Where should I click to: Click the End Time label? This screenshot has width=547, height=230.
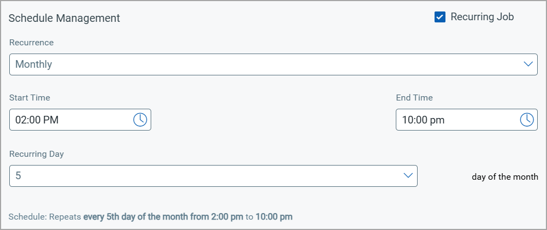point(414,98)
